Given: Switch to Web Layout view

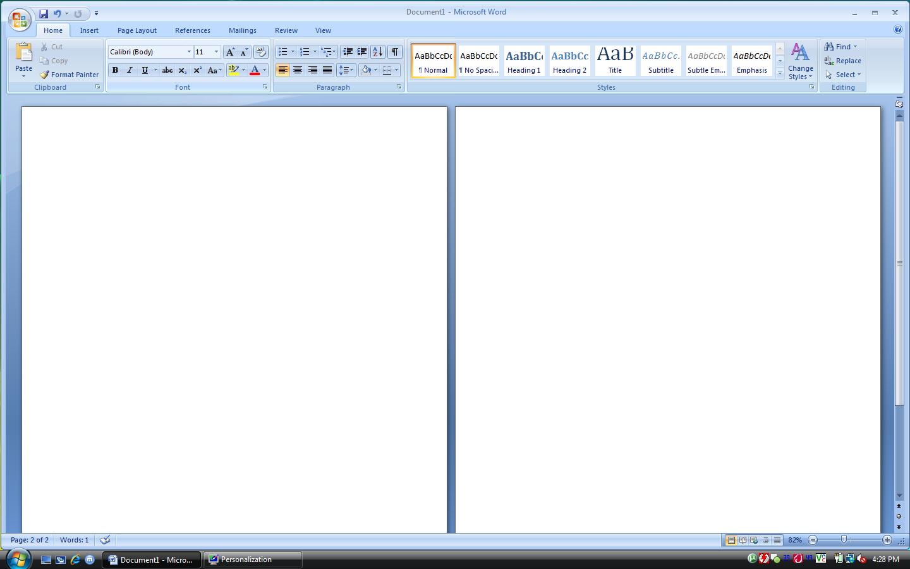Looking at the screenshot, I should tap(754, 540).
